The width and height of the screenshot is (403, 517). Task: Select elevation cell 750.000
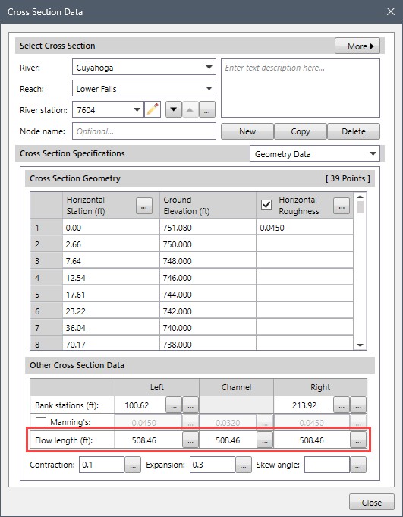pyautogui.click(x=208, y=244)
